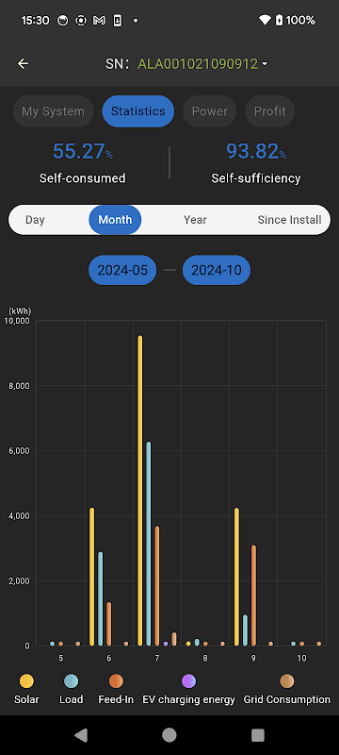The image size is (339, 755).
Task: Open the 2024-10 end date picker
Action: point(217,270)
